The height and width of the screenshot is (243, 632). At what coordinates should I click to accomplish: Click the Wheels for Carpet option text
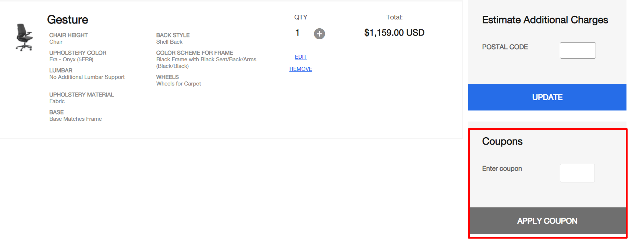coord(178,84)
